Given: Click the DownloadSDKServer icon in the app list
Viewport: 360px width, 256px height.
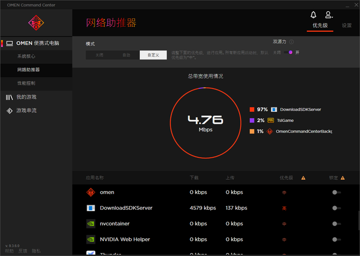Looking at the screenshot, I should (x=91, y=208).
